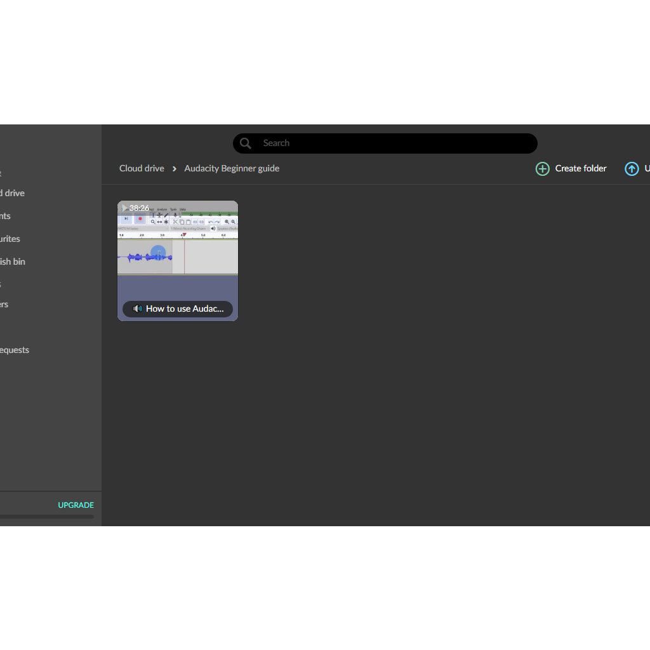Open the Cloud drive sidebar item
The width and height of the screenshot is (650, 650).
coord(13,193)
